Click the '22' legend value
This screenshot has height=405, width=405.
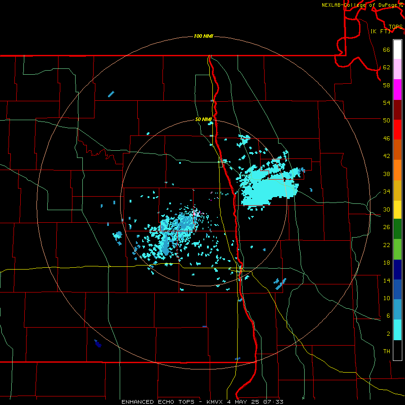[387, 245]
